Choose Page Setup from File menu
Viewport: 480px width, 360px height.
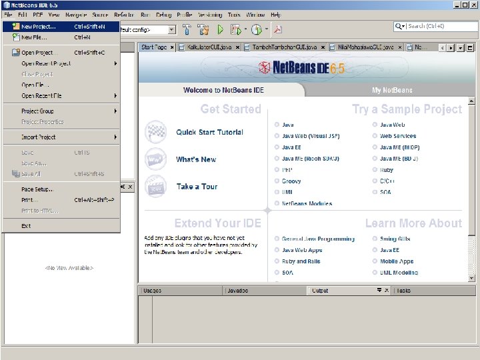click(x=61, y=189)
